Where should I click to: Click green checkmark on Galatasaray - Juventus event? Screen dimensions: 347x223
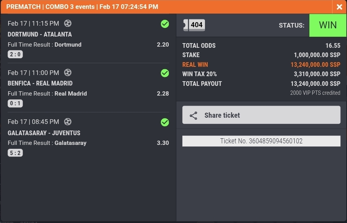(165, 122)
